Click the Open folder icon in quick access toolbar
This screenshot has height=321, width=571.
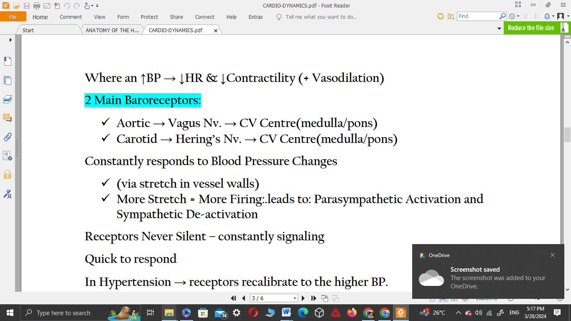[x=16, y=6]
